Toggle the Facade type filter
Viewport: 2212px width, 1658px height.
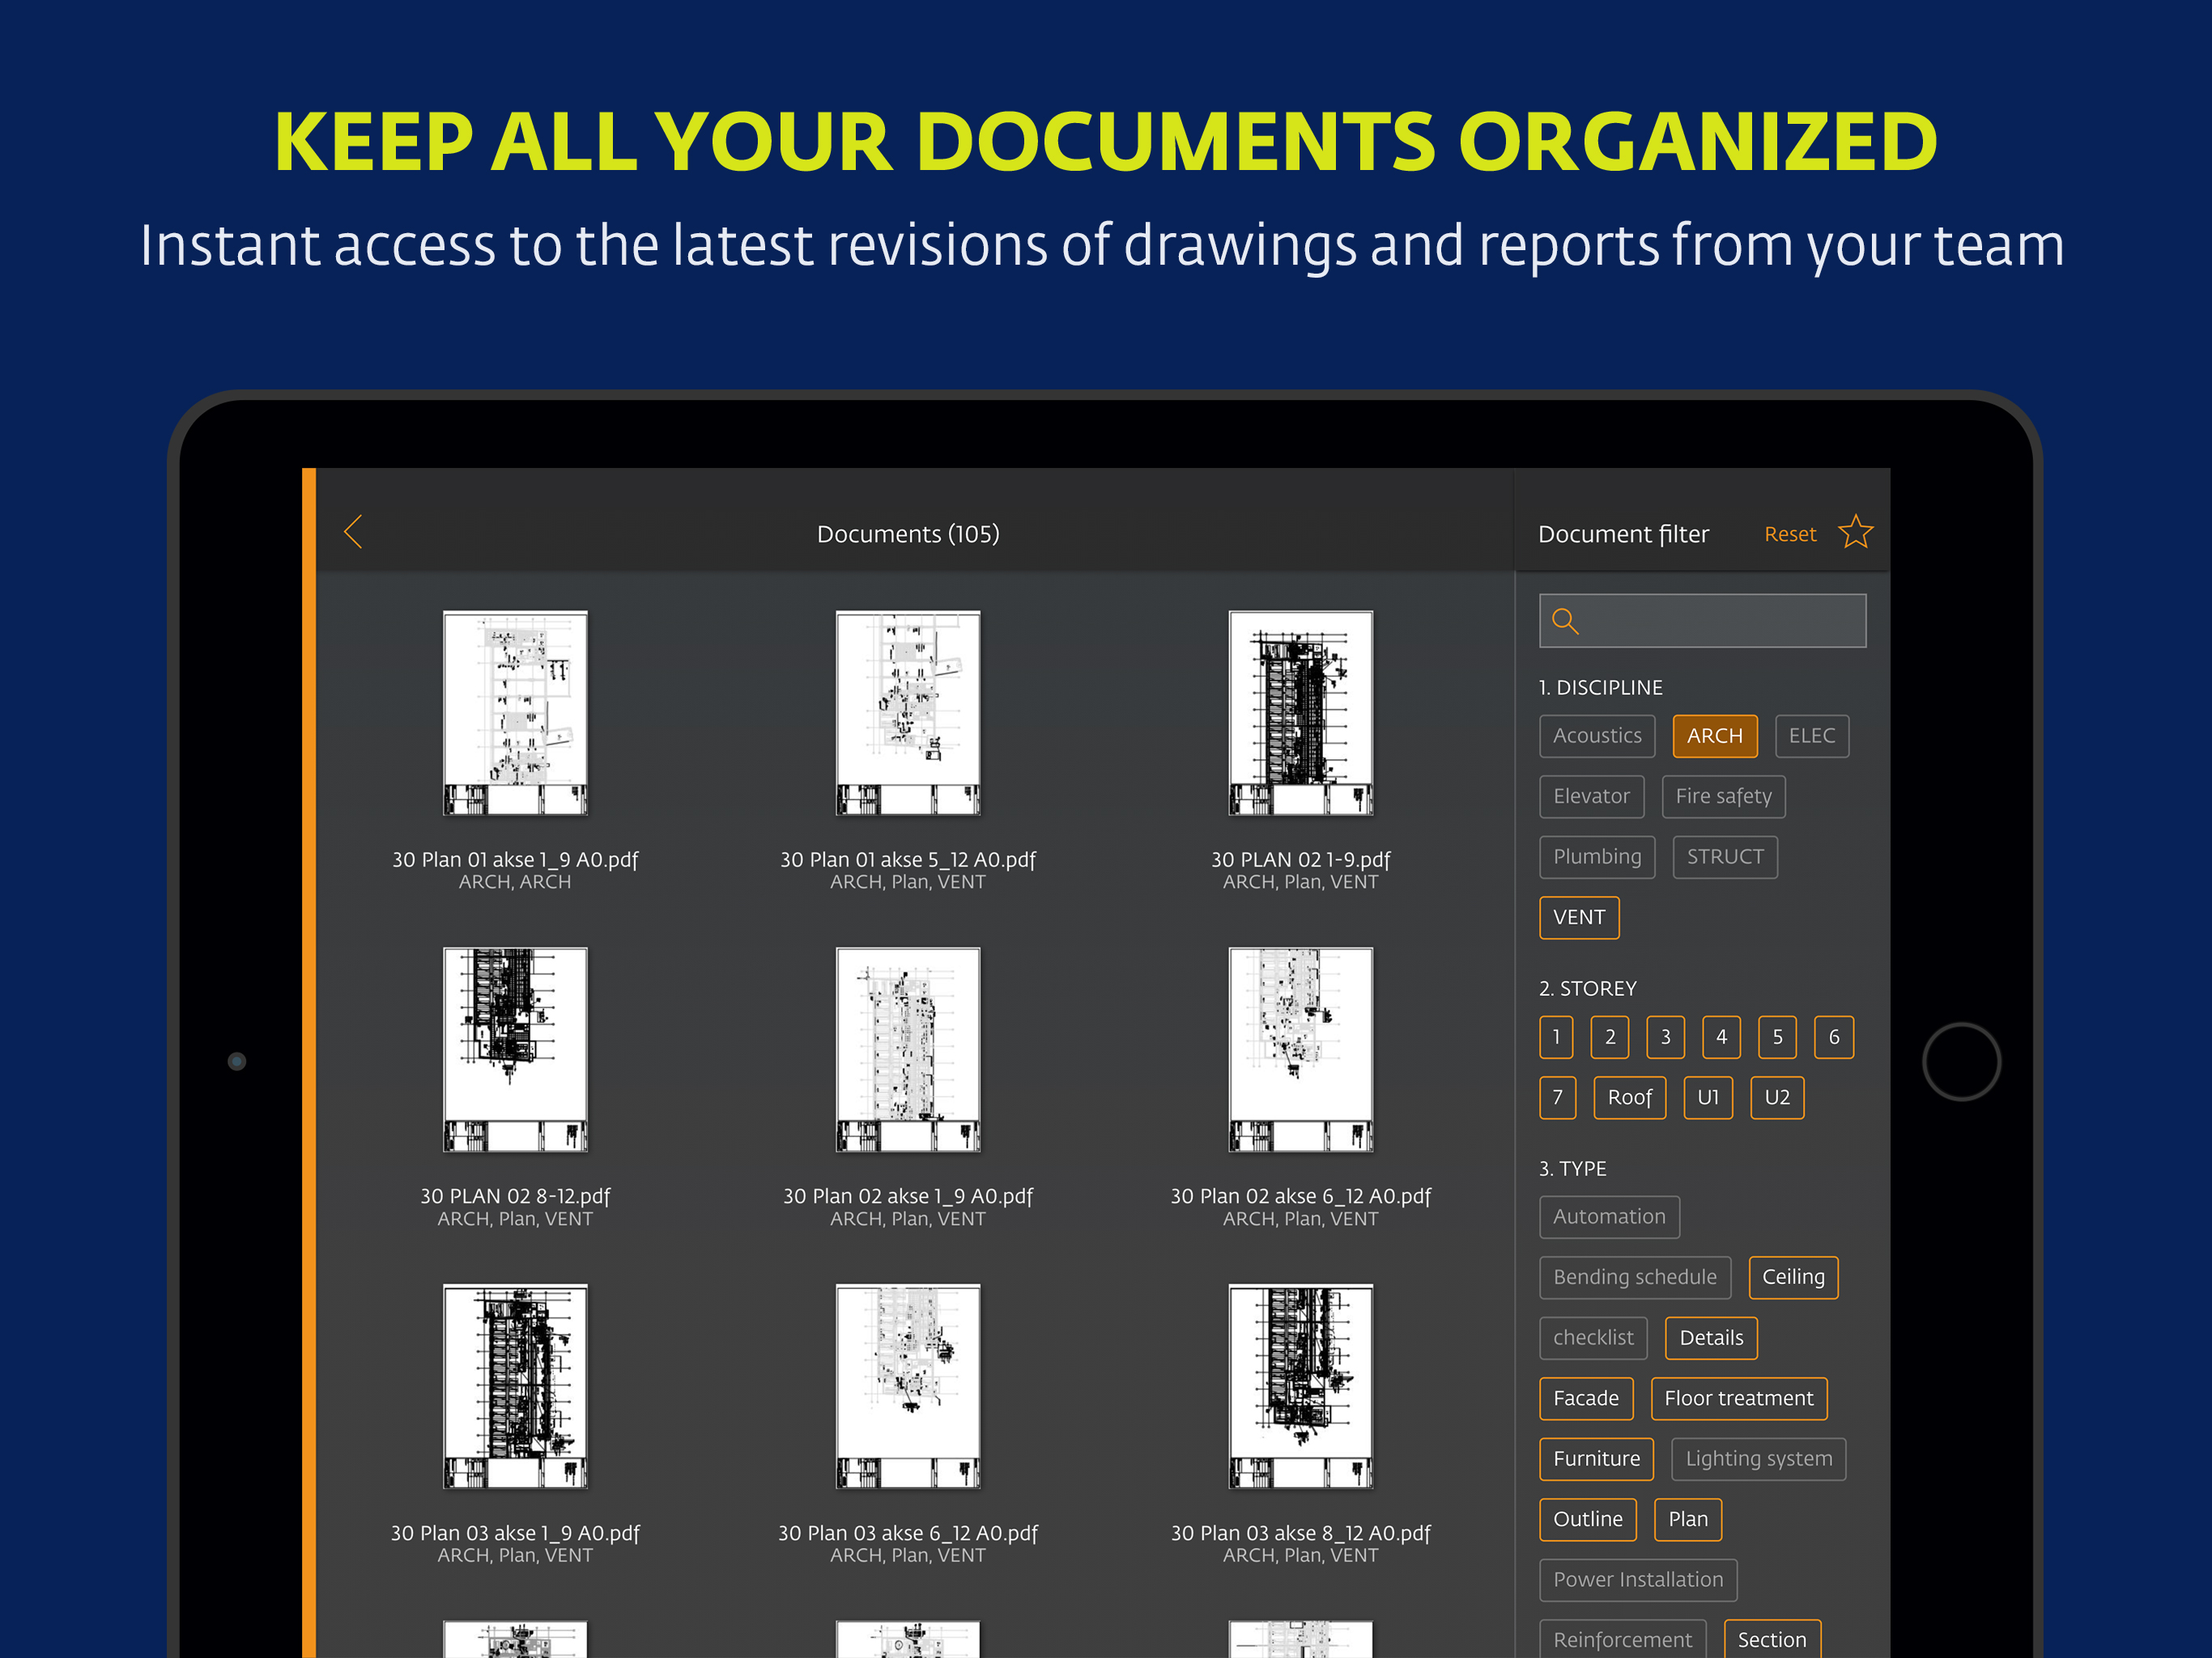1585,1398
